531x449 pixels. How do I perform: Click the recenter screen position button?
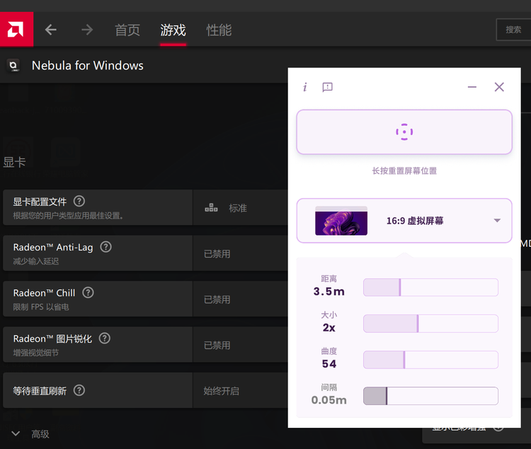pos(404,132)
